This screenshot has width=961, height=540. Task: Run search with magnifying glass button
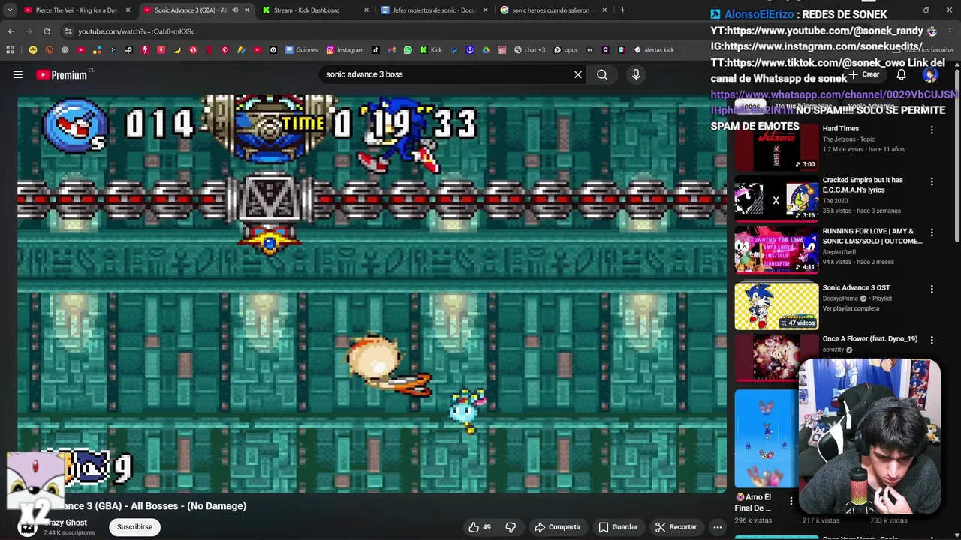[x=602, y=74]
